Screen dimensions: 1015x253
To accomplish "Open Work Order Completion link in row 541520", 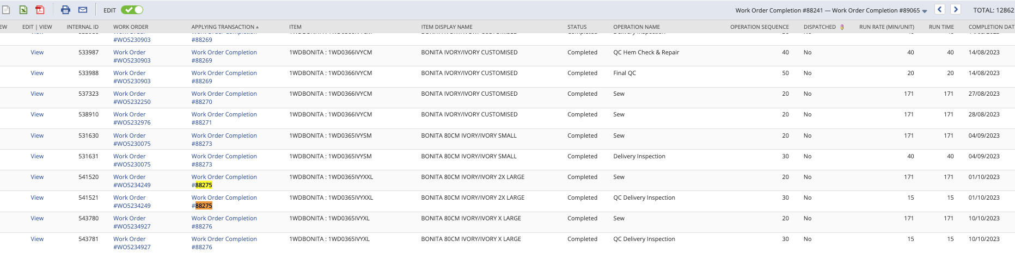I will click(x=224, y=181).
